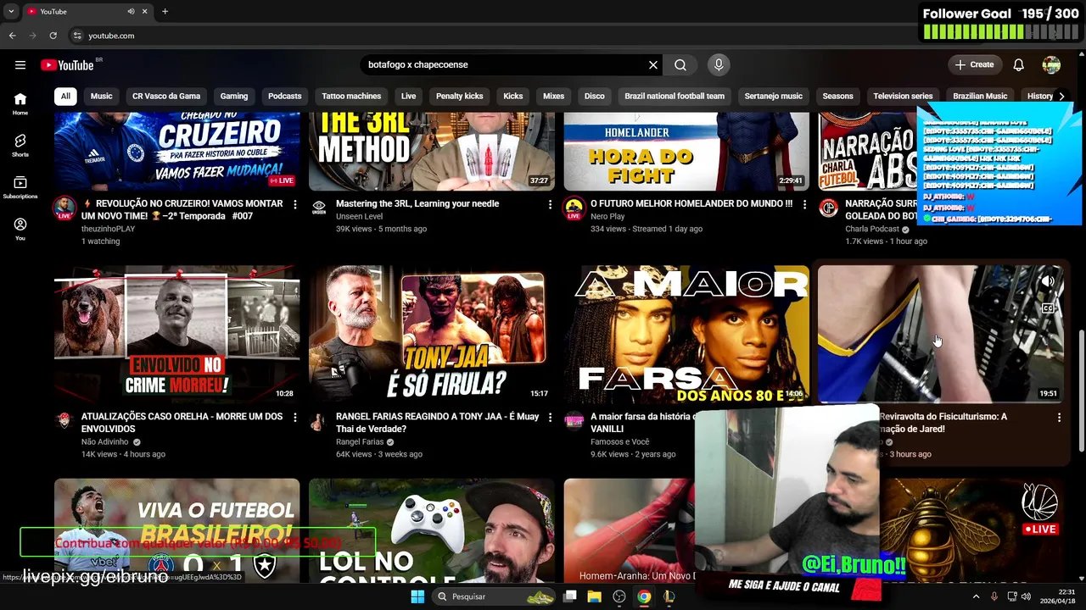Open the Rangel Farias channel avatar

[x=318, y=420]
